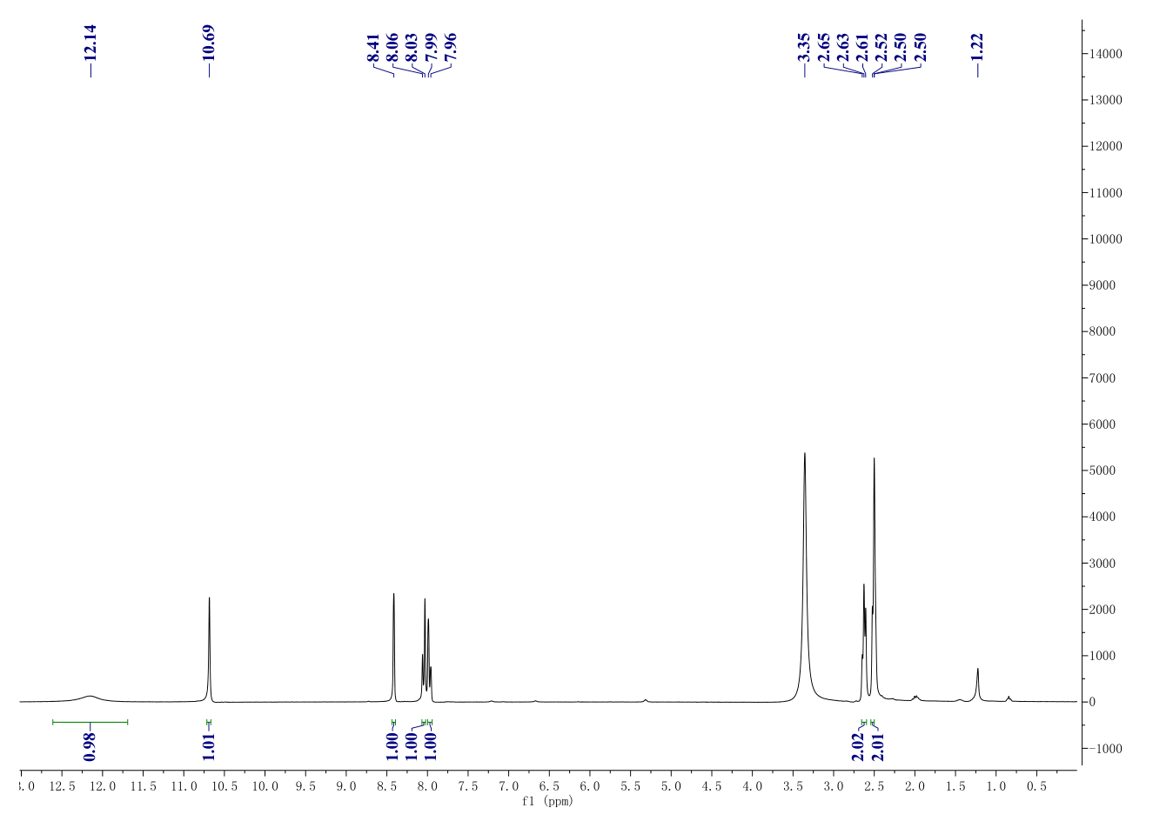Select the 2.52 peak label

point(881,48)
